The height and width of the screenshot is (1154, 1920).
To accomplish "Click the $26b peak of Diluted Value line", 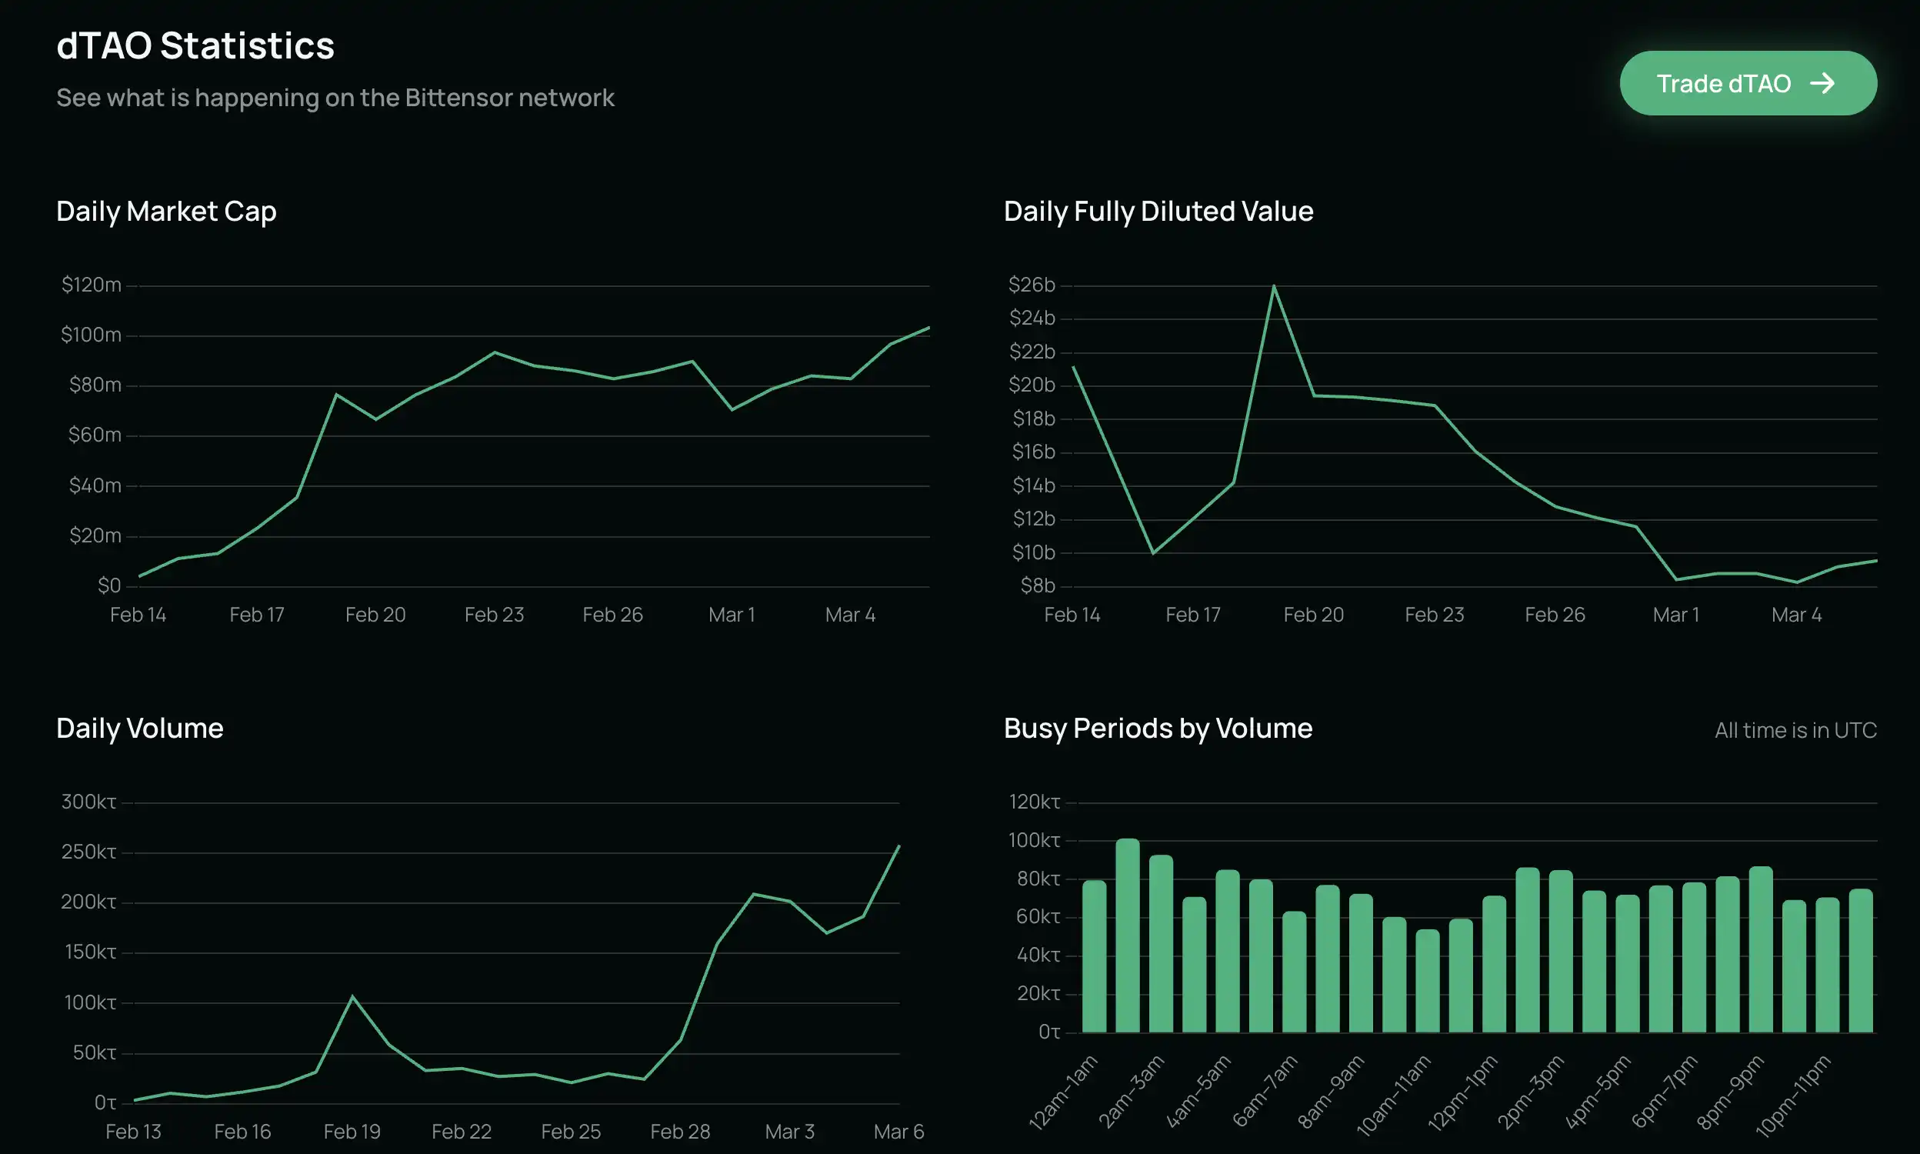I will tap(1274, 287).
